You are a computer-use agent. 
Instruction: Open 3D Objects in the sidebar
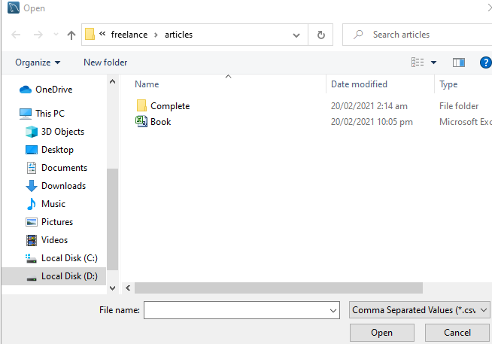point(62,132)
